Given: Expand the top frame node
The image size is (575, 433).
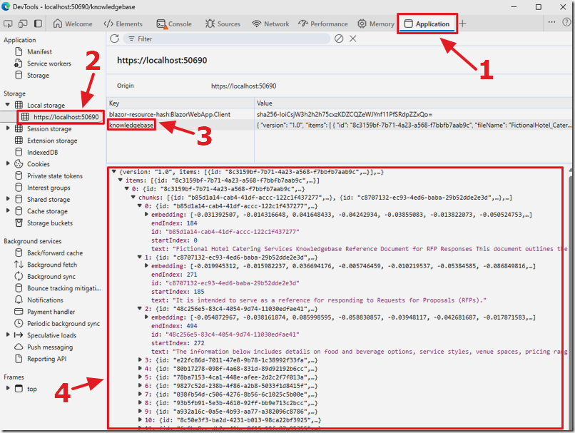Looking at the screenshot, I should [8, 387].
